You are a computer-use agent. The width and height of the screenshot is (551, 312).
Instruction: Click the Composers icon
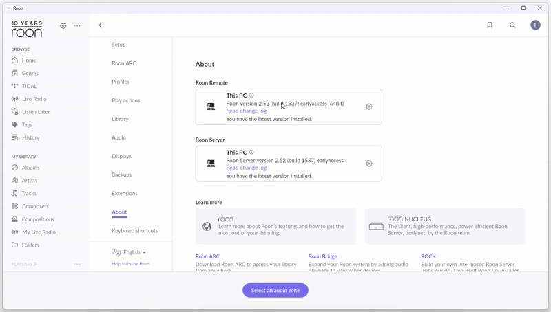pyautogui.click(x=14, y=206)
